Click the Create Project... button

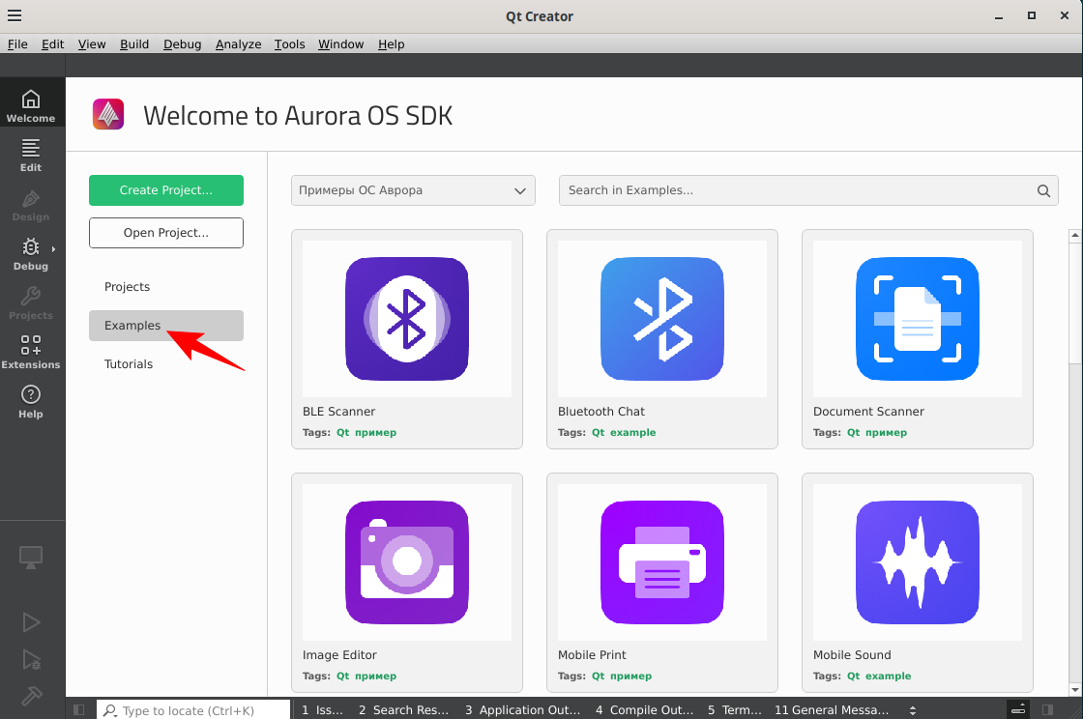click(x=165, y=190)
